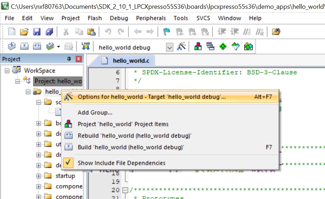Toggle Show Include File Dependencies
Viewport: 325px width, 199px height.
coord(121,163)
